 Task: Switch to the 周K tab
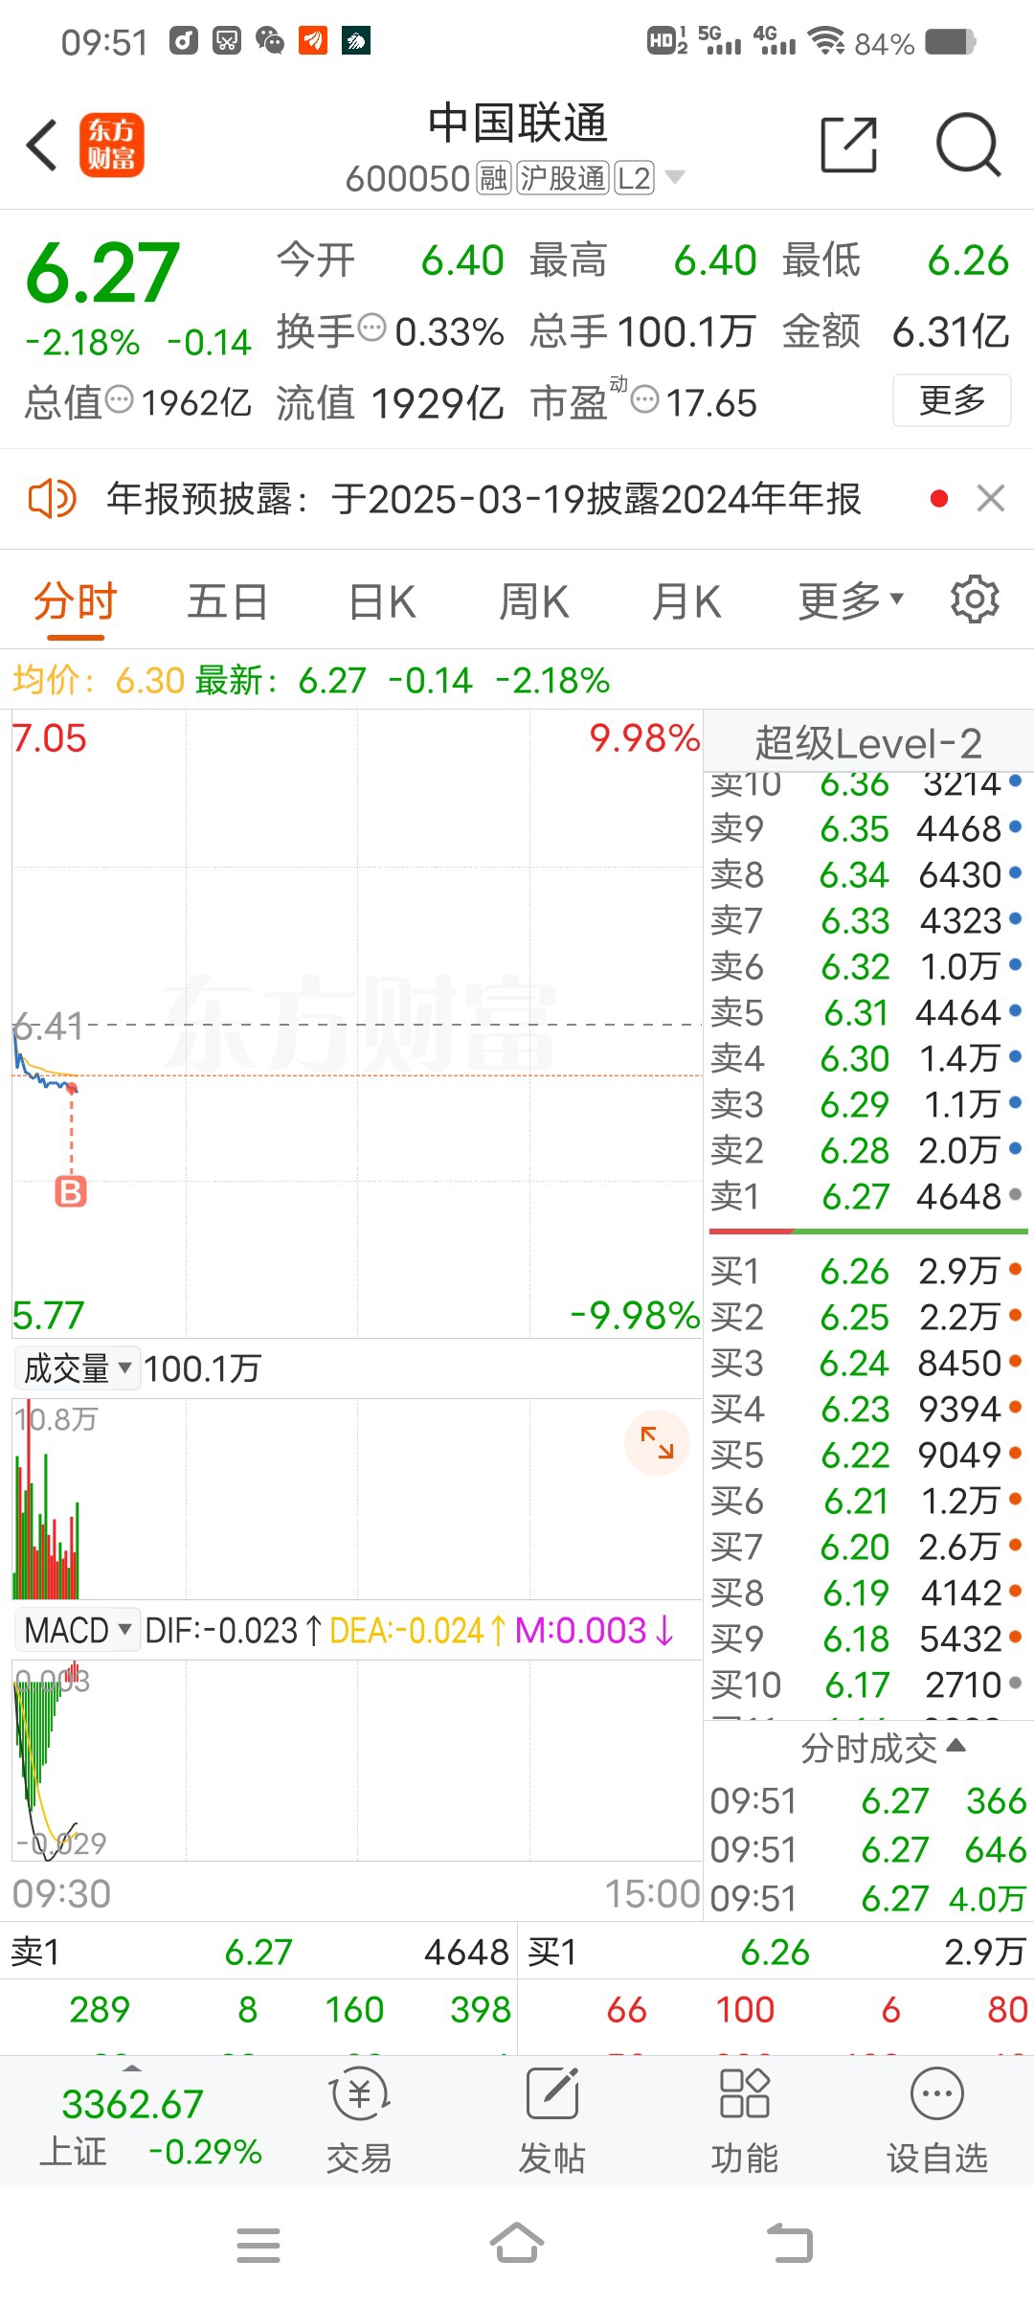coord(534,602)
